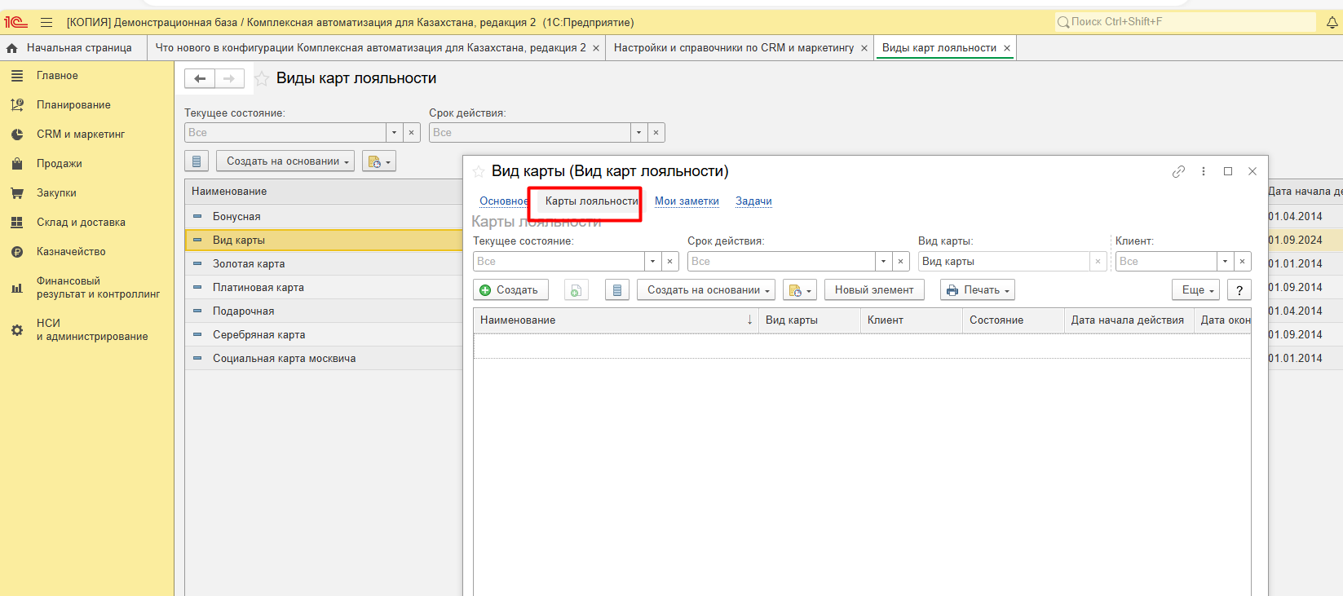The image size is (1343, 596).
Task: Copy link to Вид карты dialog
Action: (x=1178, y=171)
